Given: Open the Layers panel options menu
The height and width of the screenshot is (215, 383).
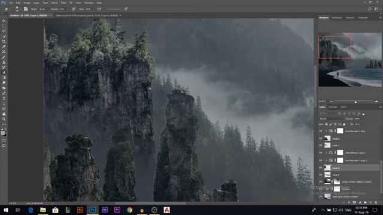Looking at the screenshot, I should click(381, 107).
